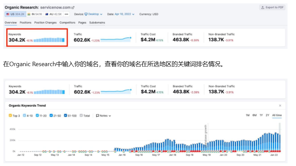Open the Date Apr 10, 2022 dropdown
Image resolution: width=296 pixels, height=166 pixels.
124,14
